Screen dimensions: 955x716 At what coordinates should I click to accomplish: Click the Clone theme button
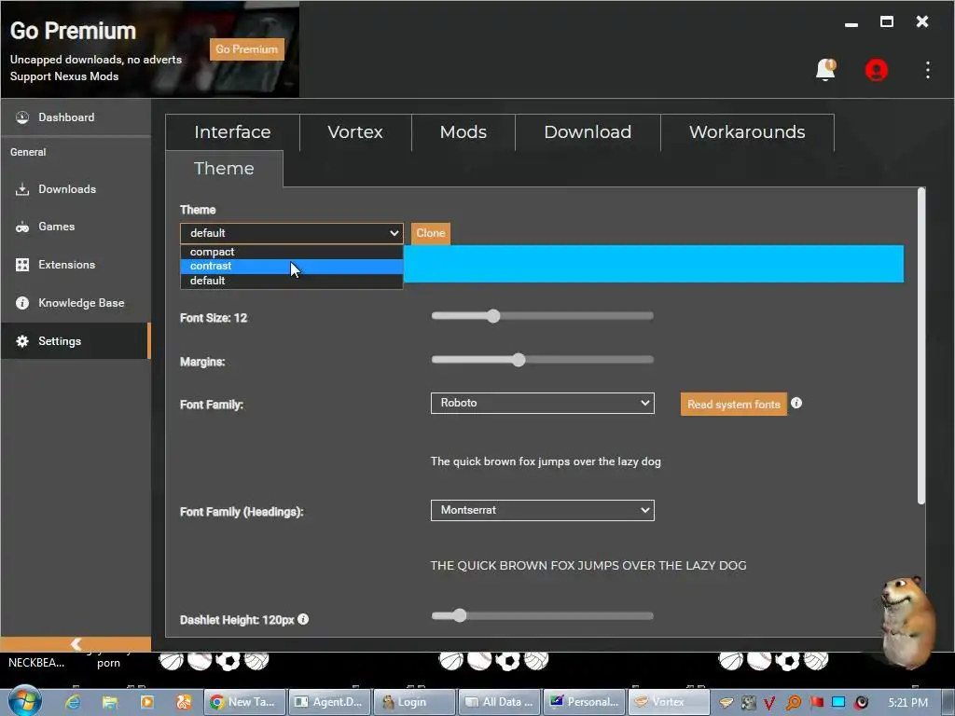pyautogui.click(x=431, y=233)
